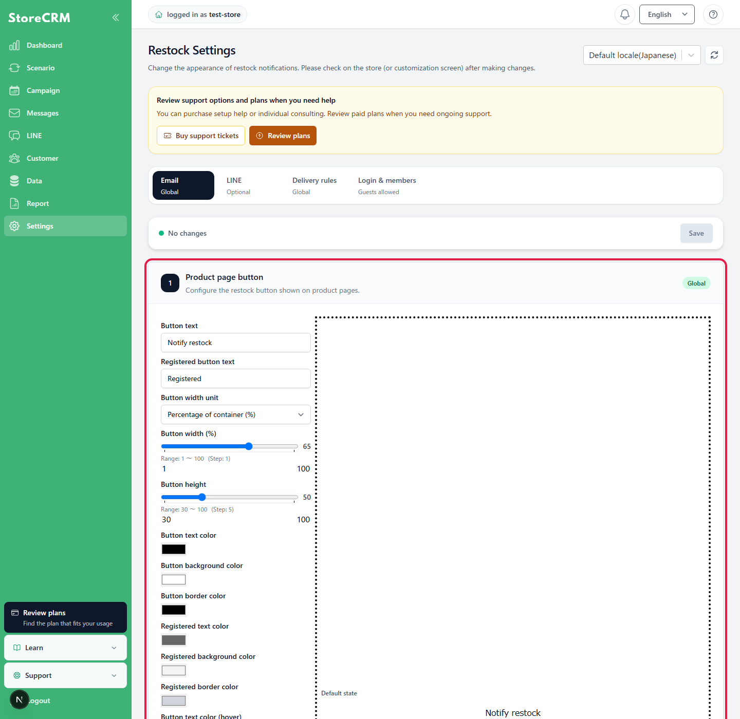Open the Registered background color swatch
The width and height of the screenshot is (740, 719).
tap(174, 671)
